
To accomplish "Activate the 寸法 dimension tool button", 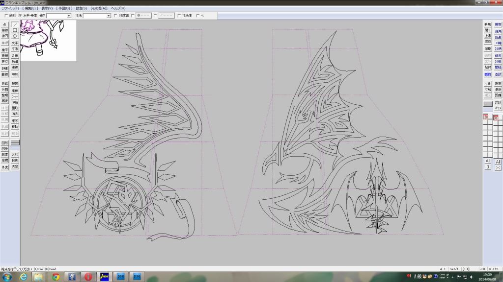I will tap(15, 49).
